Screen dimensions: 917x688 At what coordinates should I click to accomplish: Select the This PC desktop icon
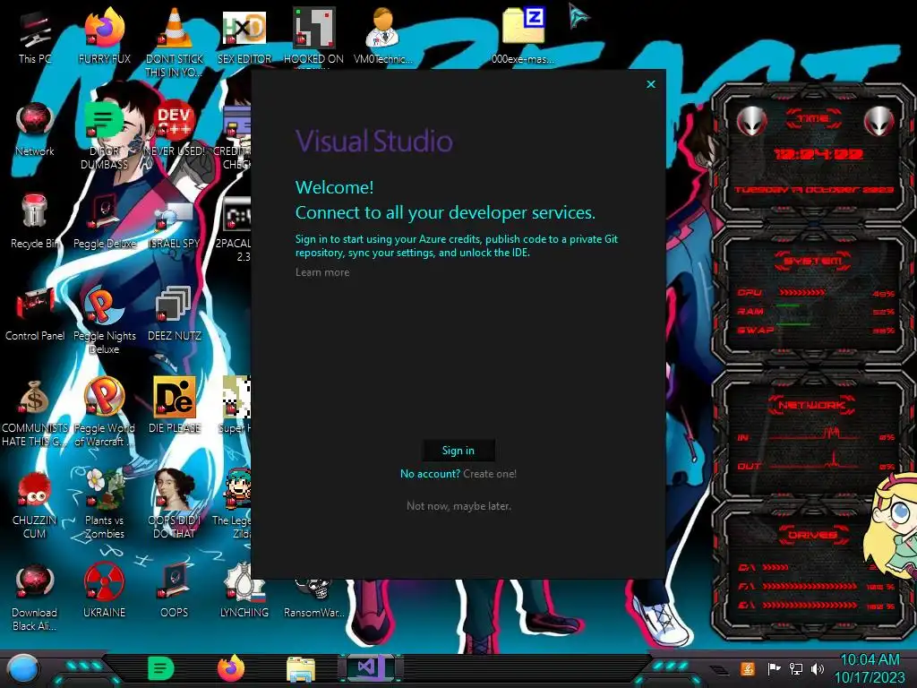click(x=35, y=36)
